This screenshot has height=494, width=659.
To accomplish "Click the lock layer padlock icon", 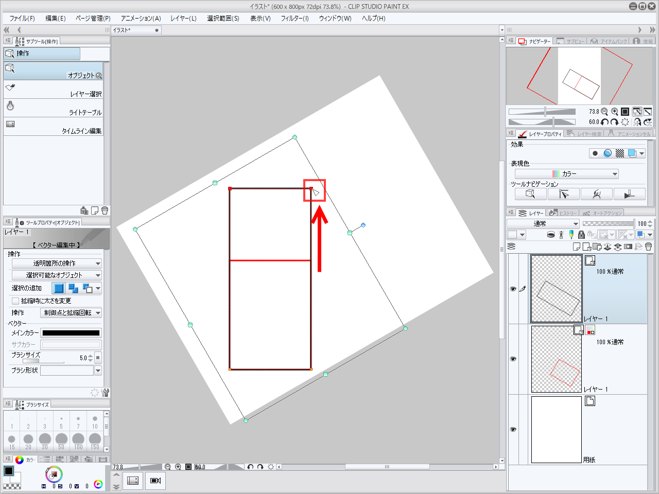I will pos(581,235).
